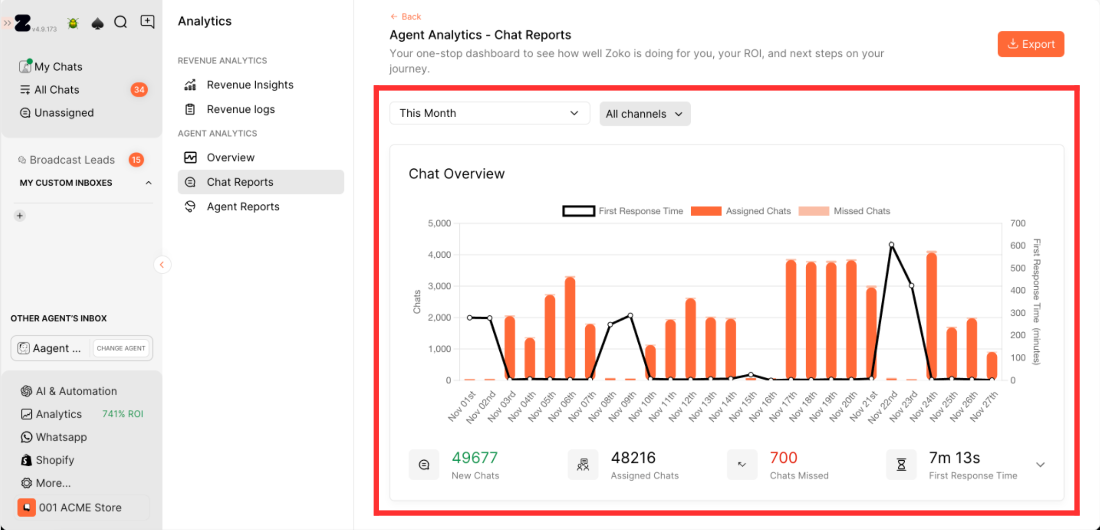Click the bug report icon

tap(73, 23)
